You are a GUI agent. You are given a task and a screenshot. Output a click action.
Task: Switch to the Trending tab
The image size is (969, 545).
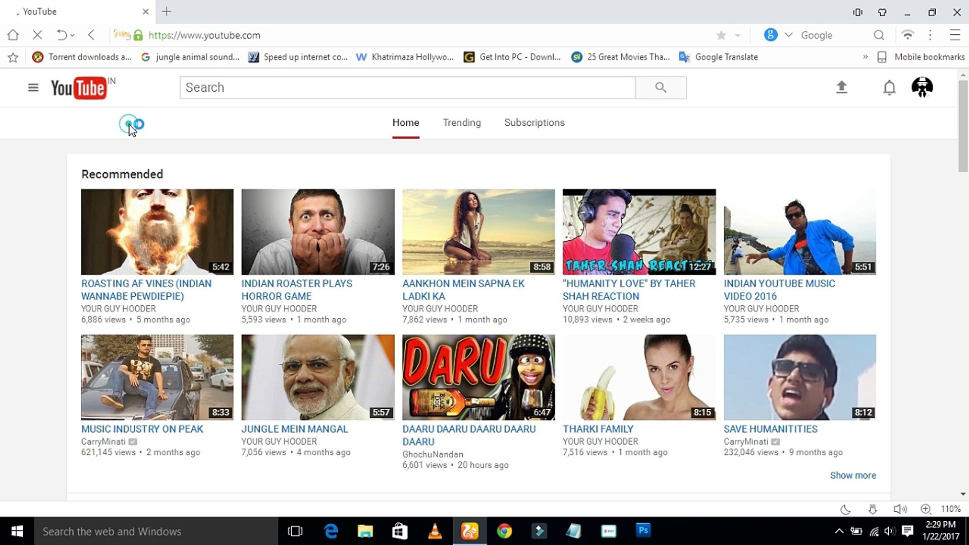tap(462, 123)
